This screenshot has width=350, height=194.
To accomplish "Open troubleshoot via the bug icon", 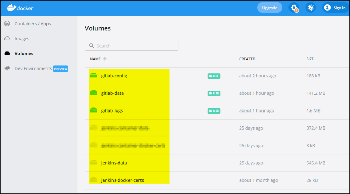I will [x=310, y=8].
